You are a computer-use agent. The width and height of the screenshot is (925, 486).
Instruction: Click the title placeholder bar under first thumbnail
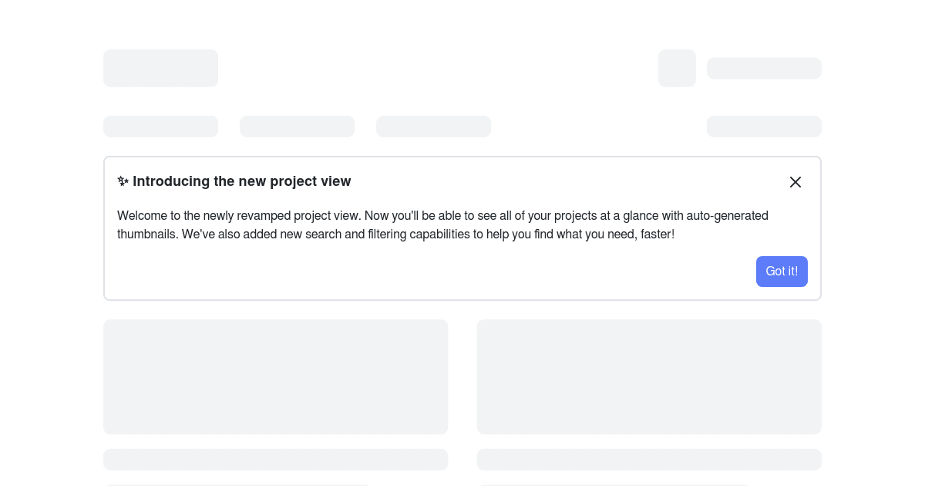point(275,460)
